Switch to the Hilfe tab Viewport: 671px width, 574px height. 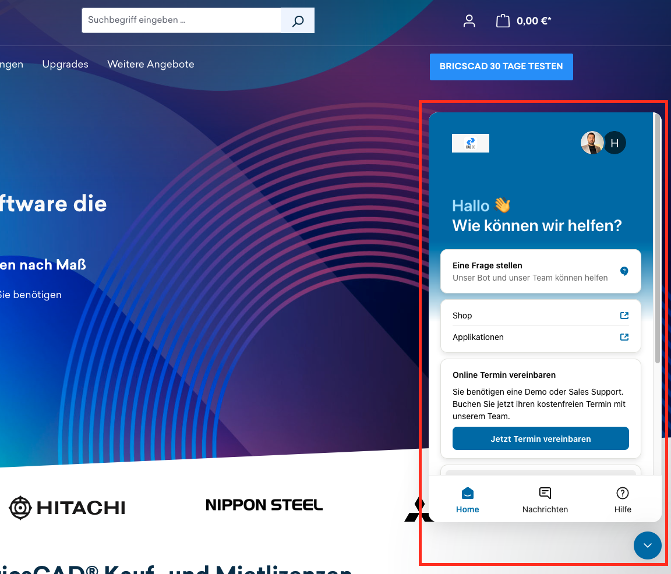click(622, 500)
